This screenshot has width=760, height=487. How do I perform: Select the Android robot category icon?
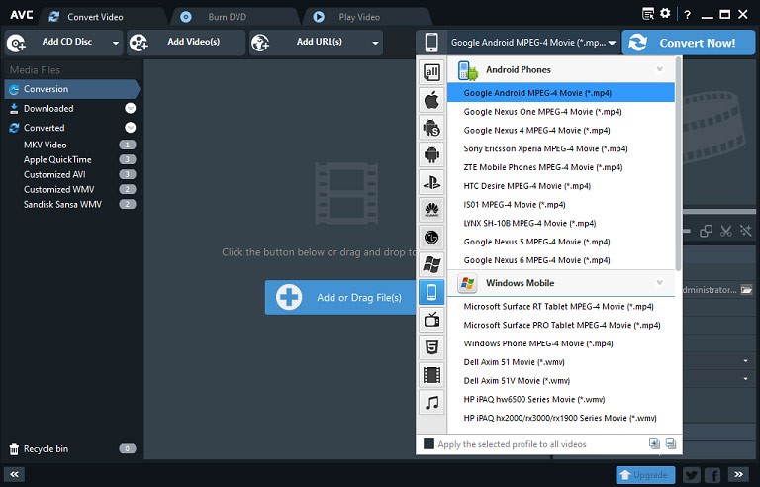tap(431, 155)
